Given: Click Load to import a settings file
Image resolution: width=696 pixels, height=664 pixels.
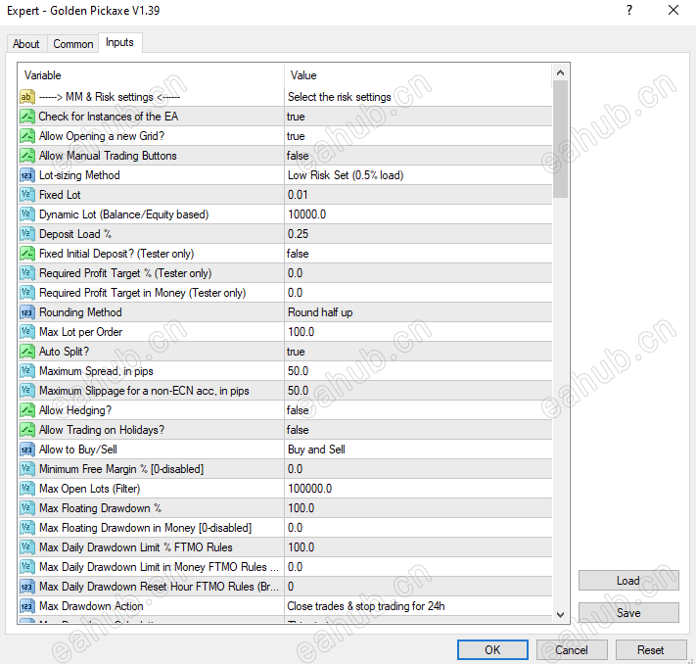Looking at the screenshot, I should pos(628,581).
